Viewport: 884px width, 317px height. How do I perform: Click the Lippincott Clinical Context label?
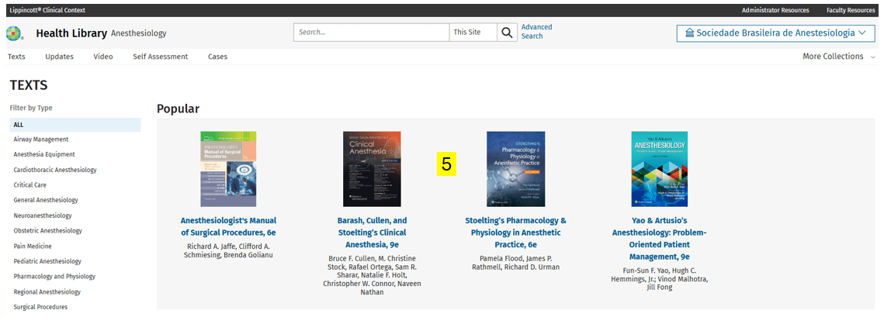46,10
